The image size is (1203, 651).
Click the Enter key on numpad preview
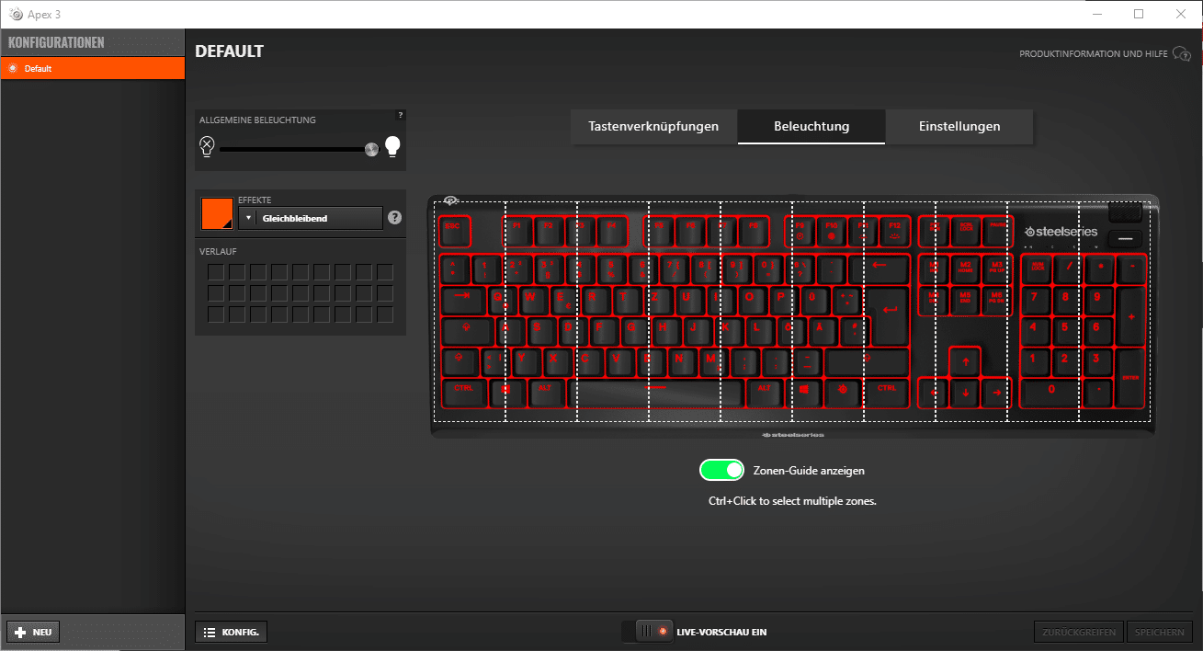click(x=1130, y=378)
